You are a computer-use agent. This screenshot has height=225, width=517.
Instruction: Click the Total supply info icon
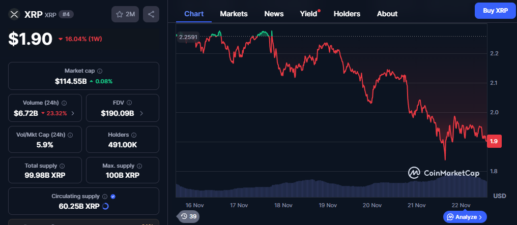[62, 166]
